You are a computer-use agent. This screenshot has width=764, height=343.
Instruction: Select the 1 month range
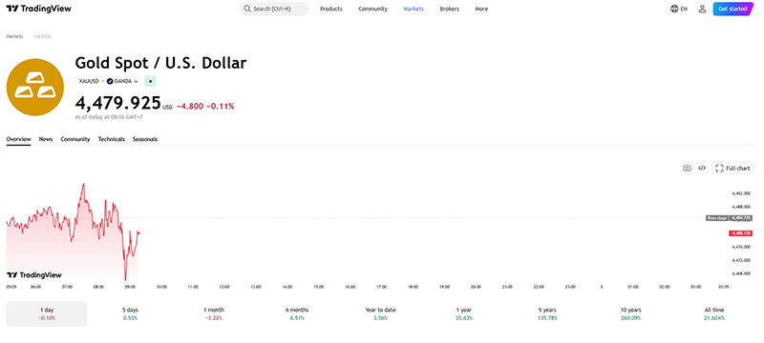214,313
